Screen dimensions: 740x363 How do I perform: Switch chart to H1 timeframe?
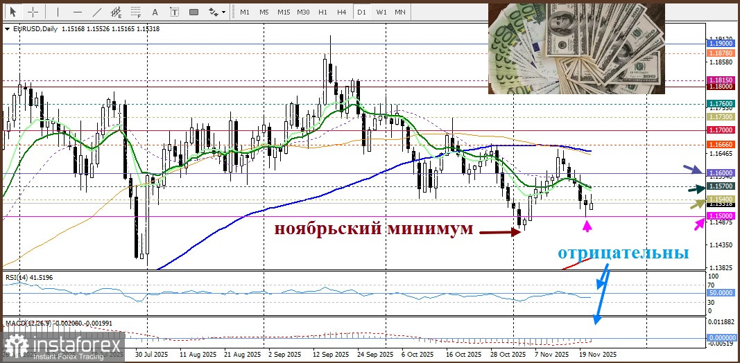click(x=322, y=12)
